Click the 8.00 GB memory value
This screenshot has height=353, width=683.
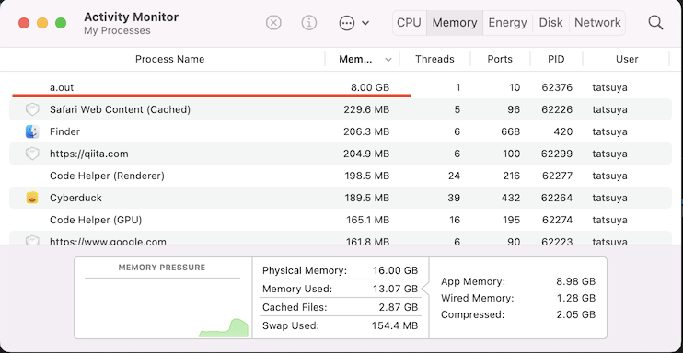pyautogui.click(x=370, y=87)
